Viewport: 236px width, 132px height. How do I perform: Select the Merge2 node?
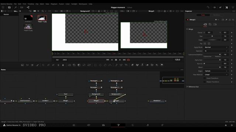96,101
